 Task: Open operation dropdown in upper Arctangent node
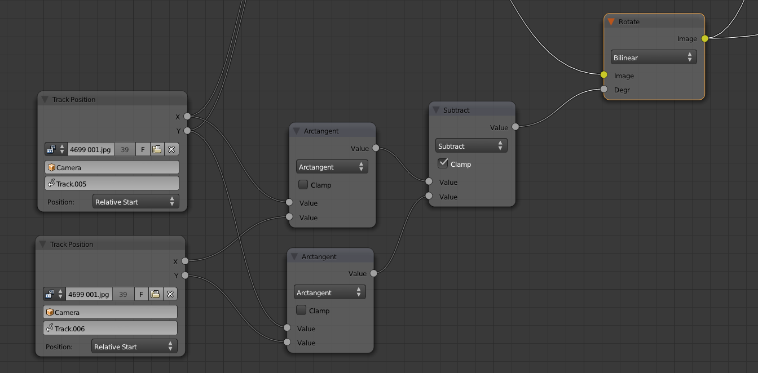click(x=332, y=167)
